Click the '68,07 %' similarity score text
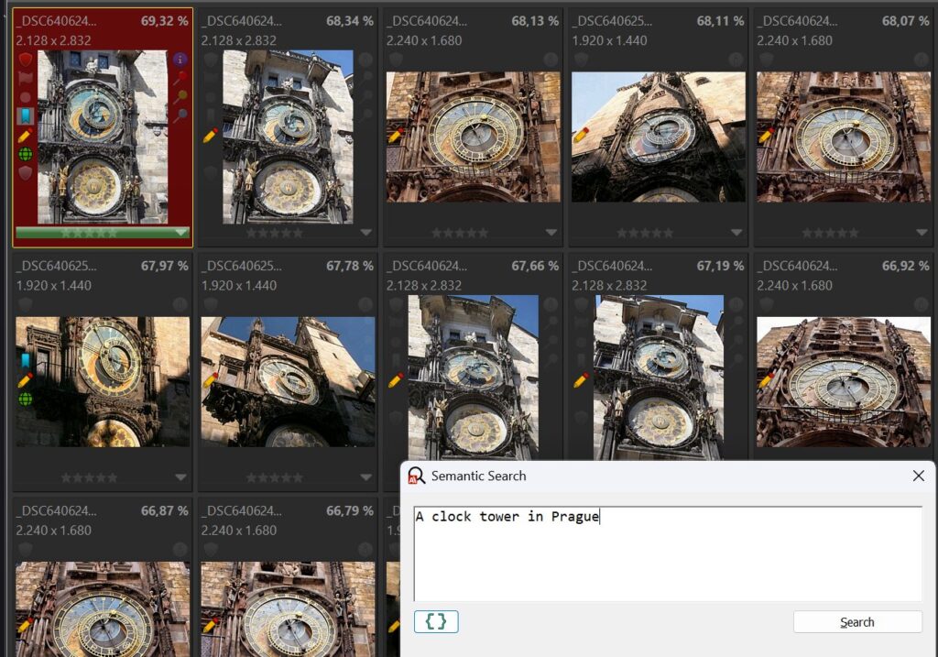The image size is (938, 657). (905, 21)
